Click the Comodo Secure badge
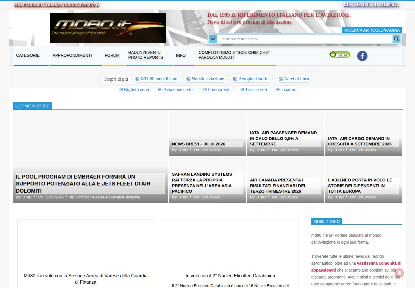This screenshot has width=415, height=288. tap(340, 54)
